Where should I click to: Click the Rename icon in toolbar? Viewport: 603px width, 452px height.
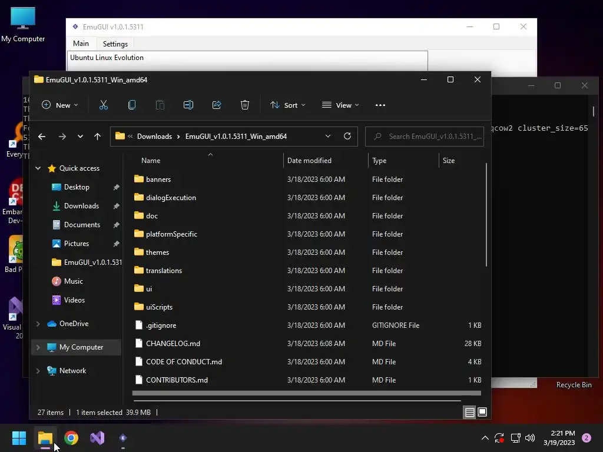[x=188, y=105]
